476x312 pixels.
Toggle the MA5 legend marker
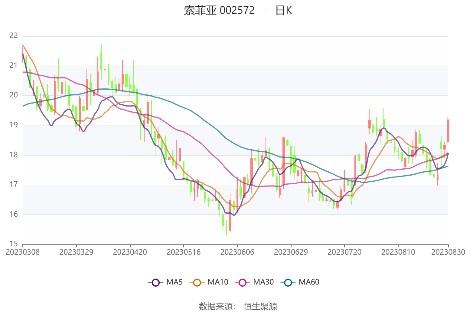pos(156,282)
